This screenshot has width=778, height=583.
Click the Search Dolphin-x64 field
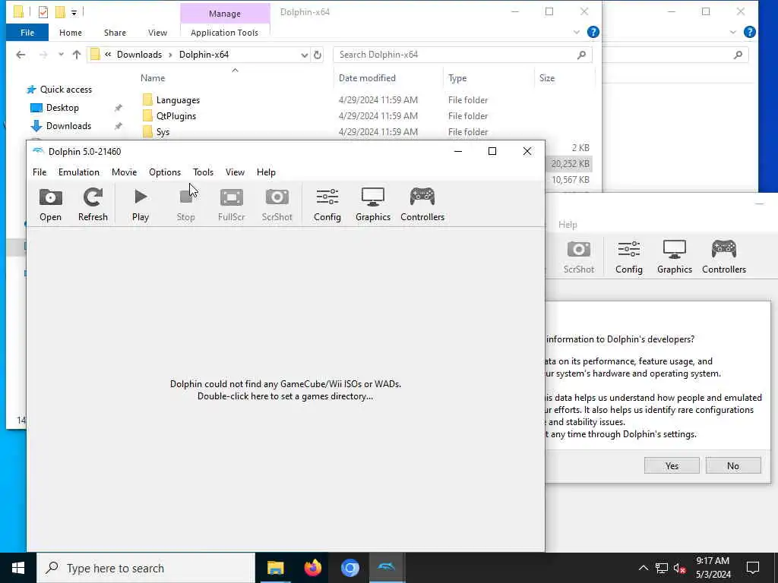pyautogui.click(x=462, y=55)
